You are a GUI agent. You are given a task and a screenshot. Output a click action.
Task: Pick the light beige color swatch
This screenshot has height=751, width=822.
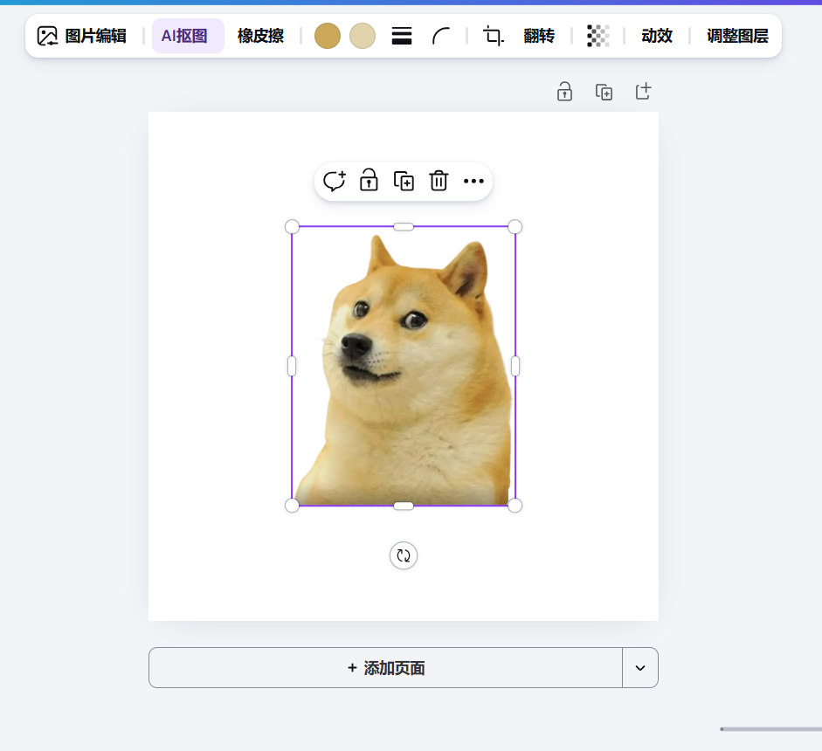click(x=363, y=36)
